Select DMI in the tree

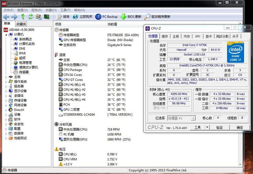[x=20, y=49]
